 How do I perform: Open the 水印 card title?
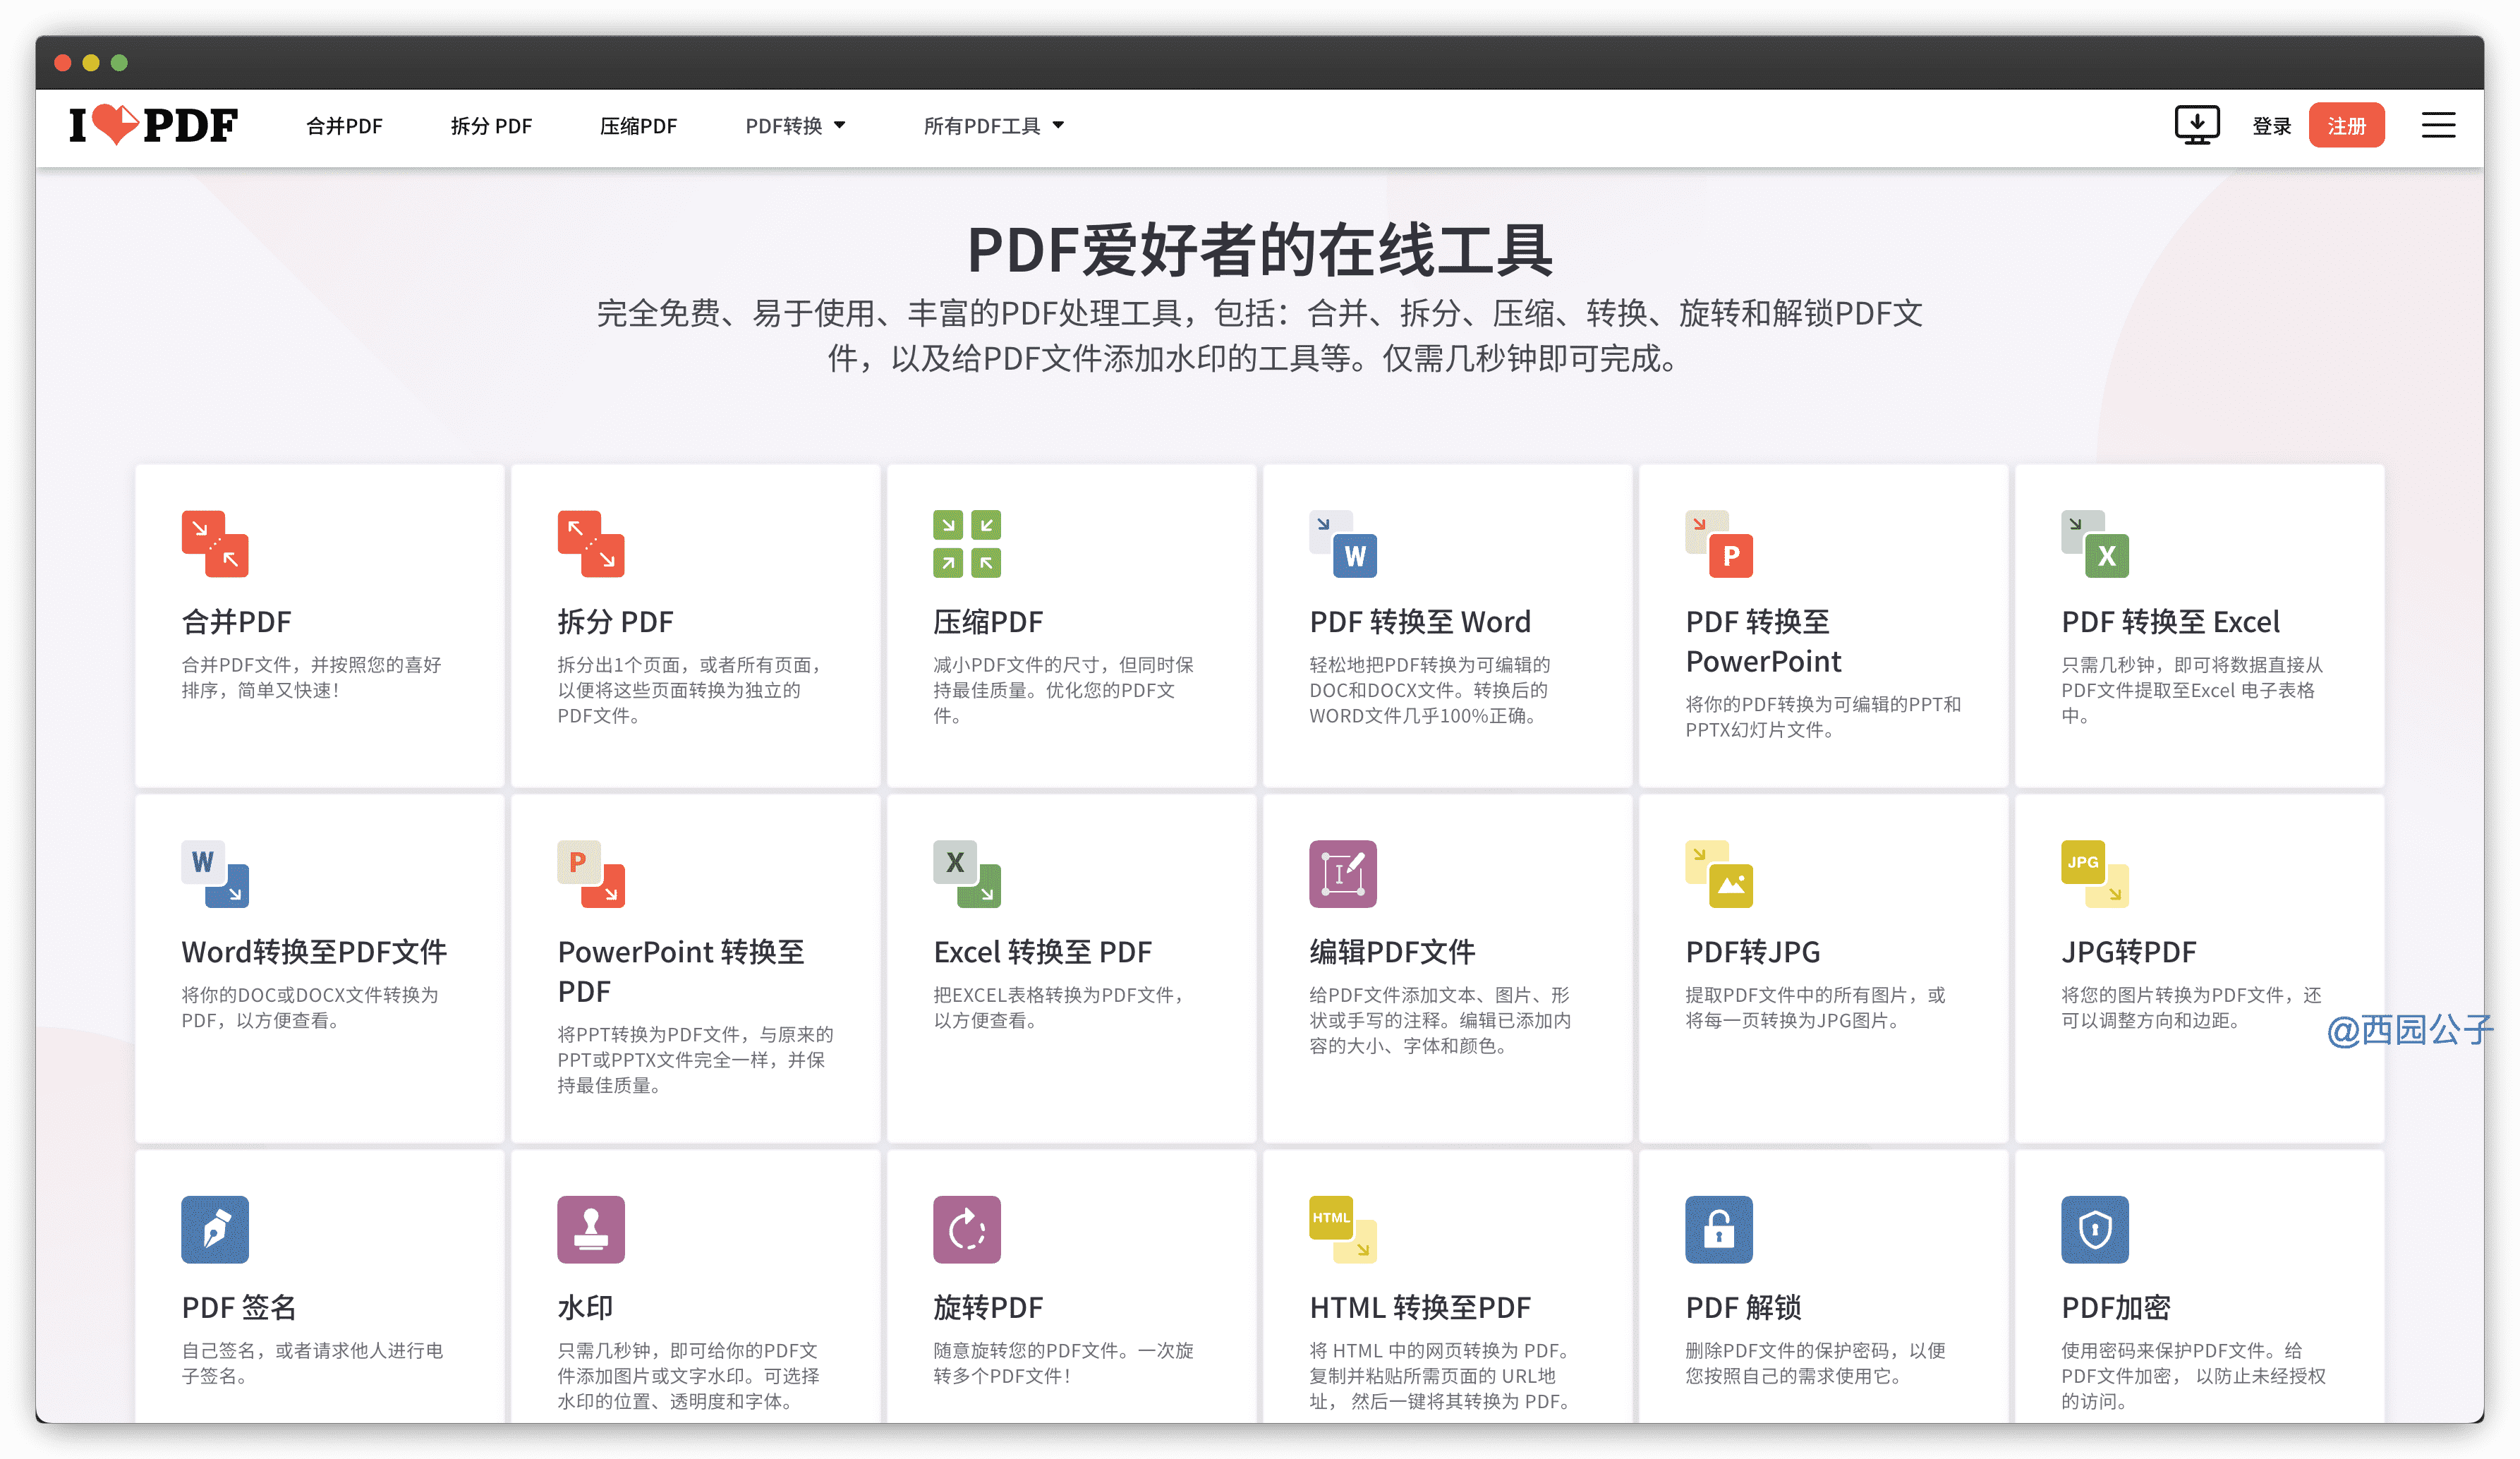[x=585, y=1308]
